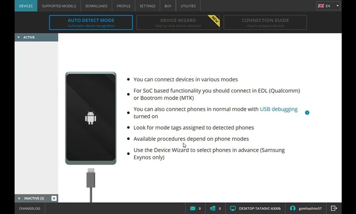Image resolution: width=356 pixels, height=214 pixels.
Task: Collapse the ACTIVE devices section
Action: pyautogui.click(x=19, y=37)
